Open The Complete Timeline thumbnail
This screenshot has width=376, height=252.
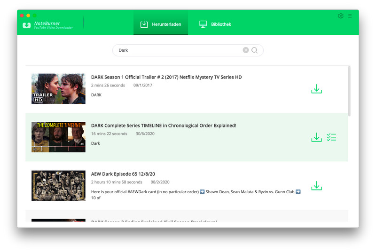click(x=58, y=137)
